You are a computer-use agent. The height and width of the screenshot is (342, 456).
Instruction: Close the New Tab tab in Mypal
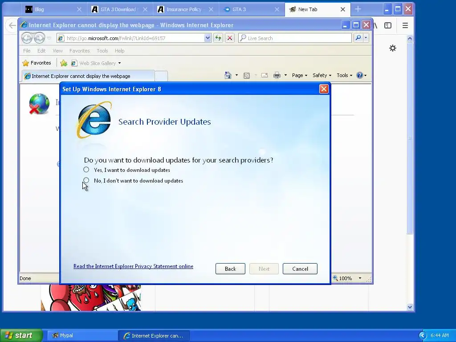[343, 9]
